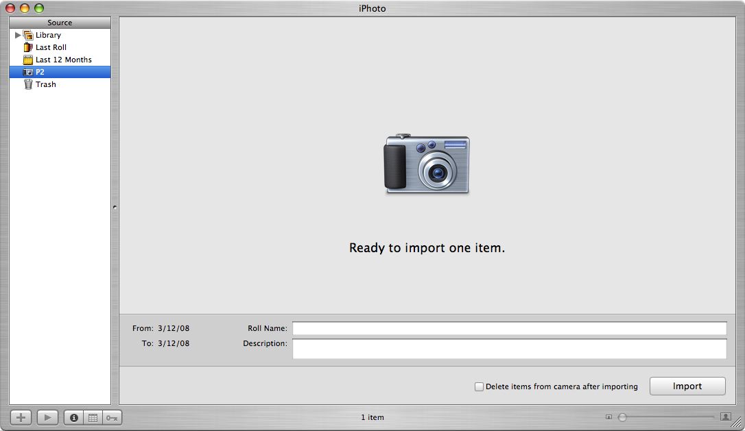Enable Delete items from camera after importing
This screenshot has width=745, height=431.
(479, 387)
